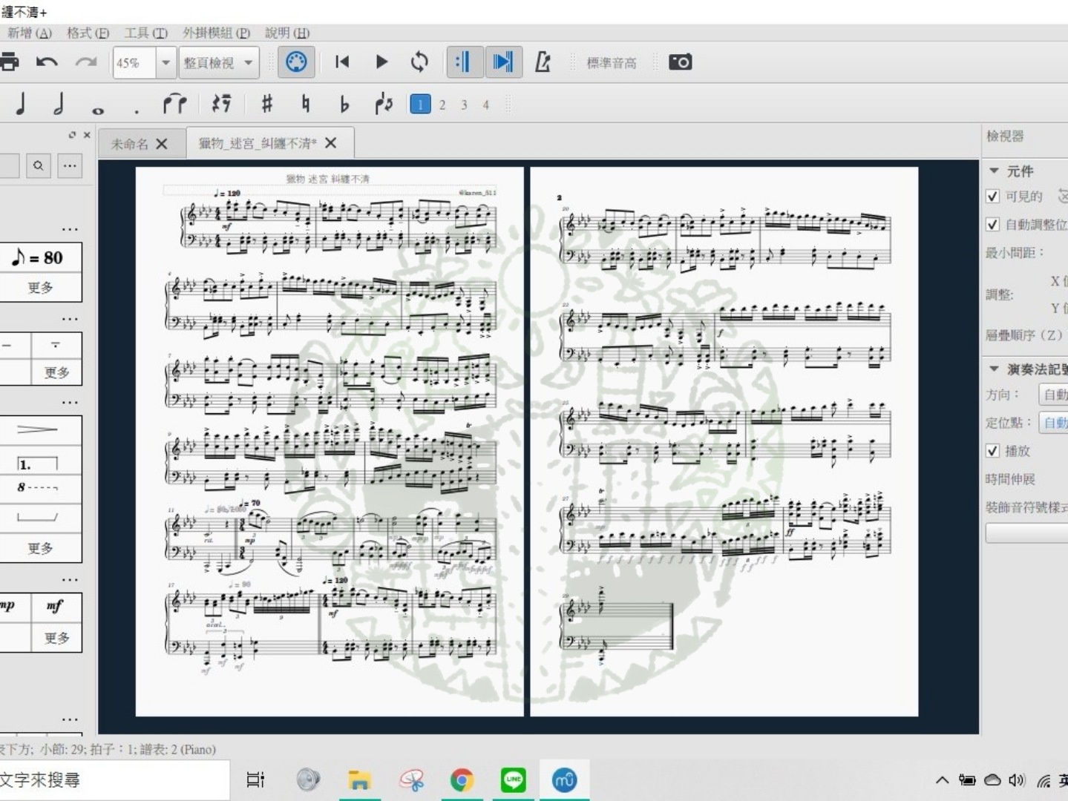1068x801 pixels.
Task: Close the 獵物_迷宮_糾纏不清 tab
Action: click(331, 143)
